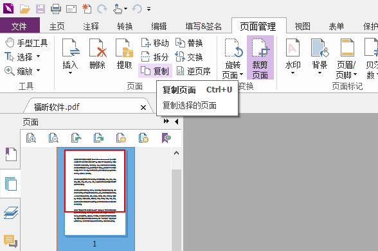The height and width of the screenshot is (251, 378).
Task: Expand the 插入 dropdown arrow
Action: pos(71,73)
